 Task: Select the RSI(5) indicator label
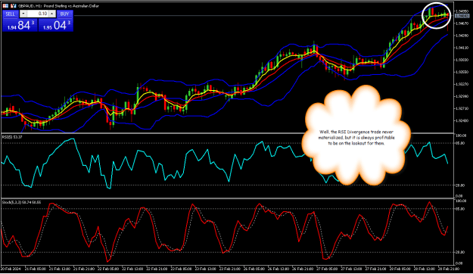pyautogui.click(x=12, y=137)
